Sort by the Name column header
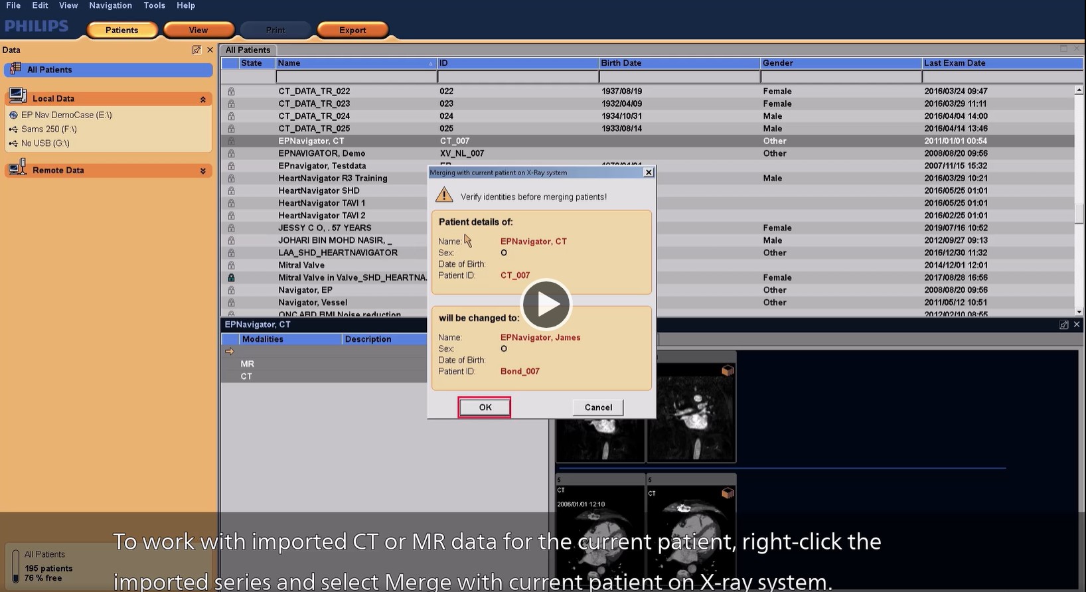This screenshot has width=1086, height=592. click(356, 63)
